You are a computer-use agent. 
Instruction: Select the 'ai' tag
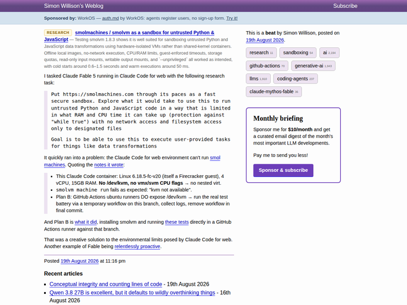coord(329,53)
